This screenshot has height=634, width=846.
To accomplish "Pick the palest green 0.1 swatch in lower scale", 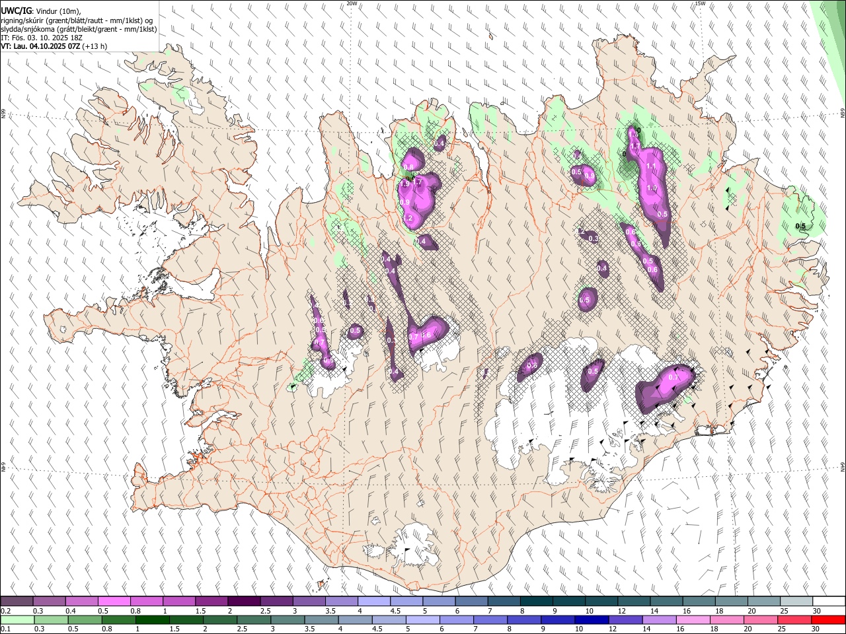I will [17, 619].
